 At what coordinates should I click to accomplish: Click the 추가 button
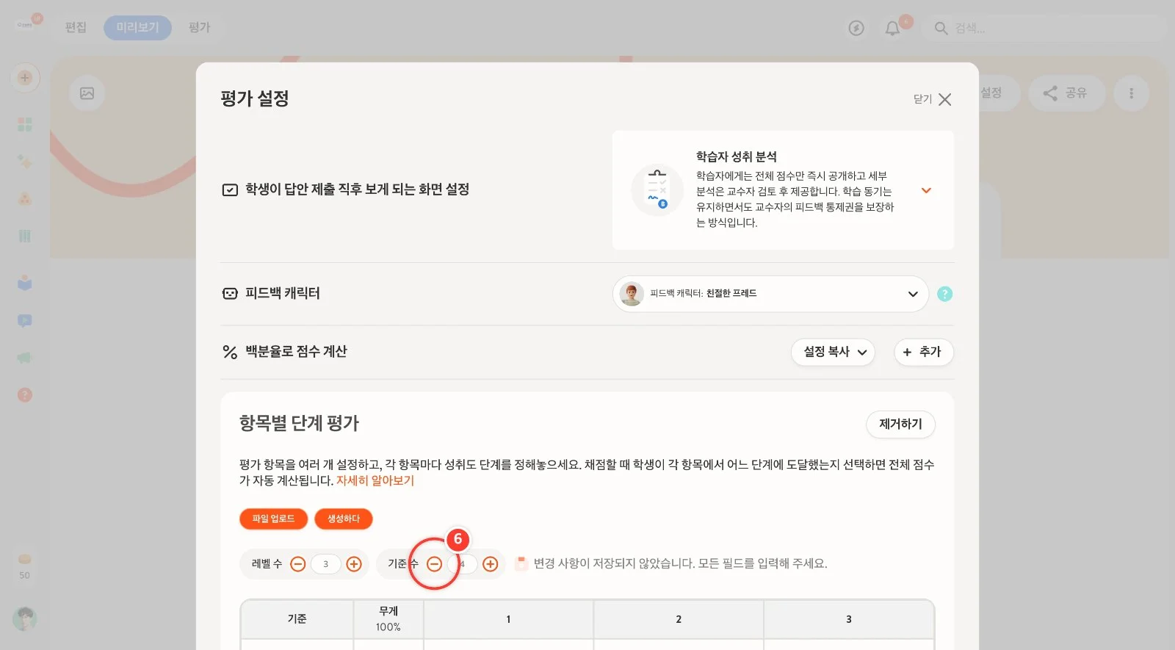(x=923, y=352)
